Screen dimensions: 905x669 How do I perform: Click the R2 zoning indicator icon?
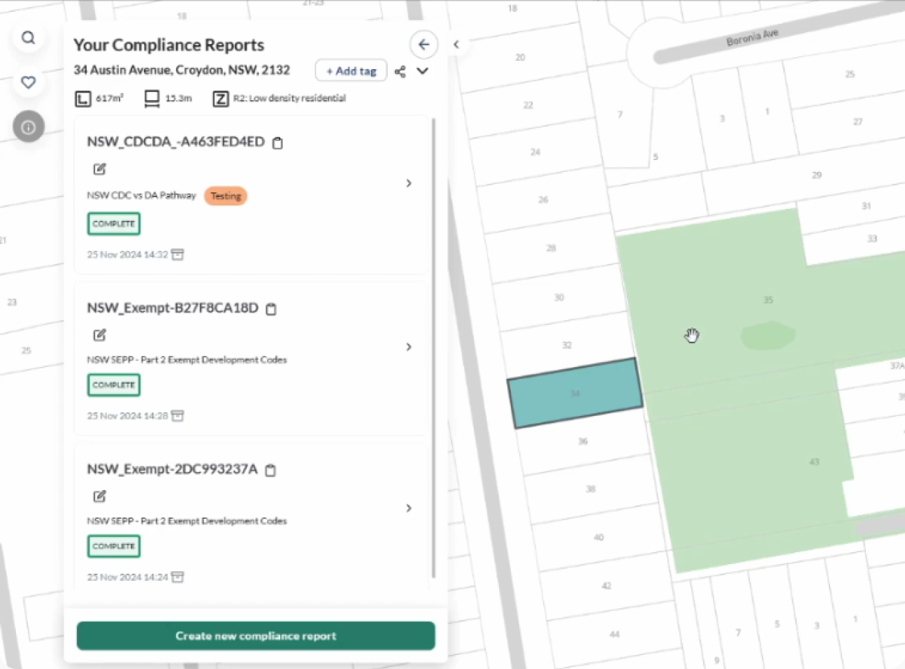pos(219,99)
